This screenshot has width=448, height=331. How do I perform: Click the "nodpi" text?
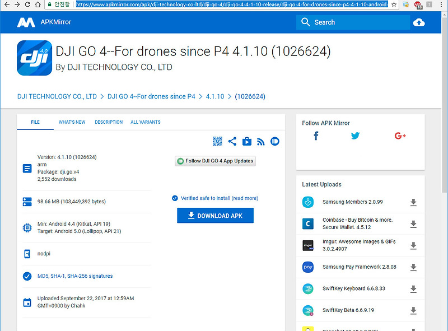[x=44, y=254]
